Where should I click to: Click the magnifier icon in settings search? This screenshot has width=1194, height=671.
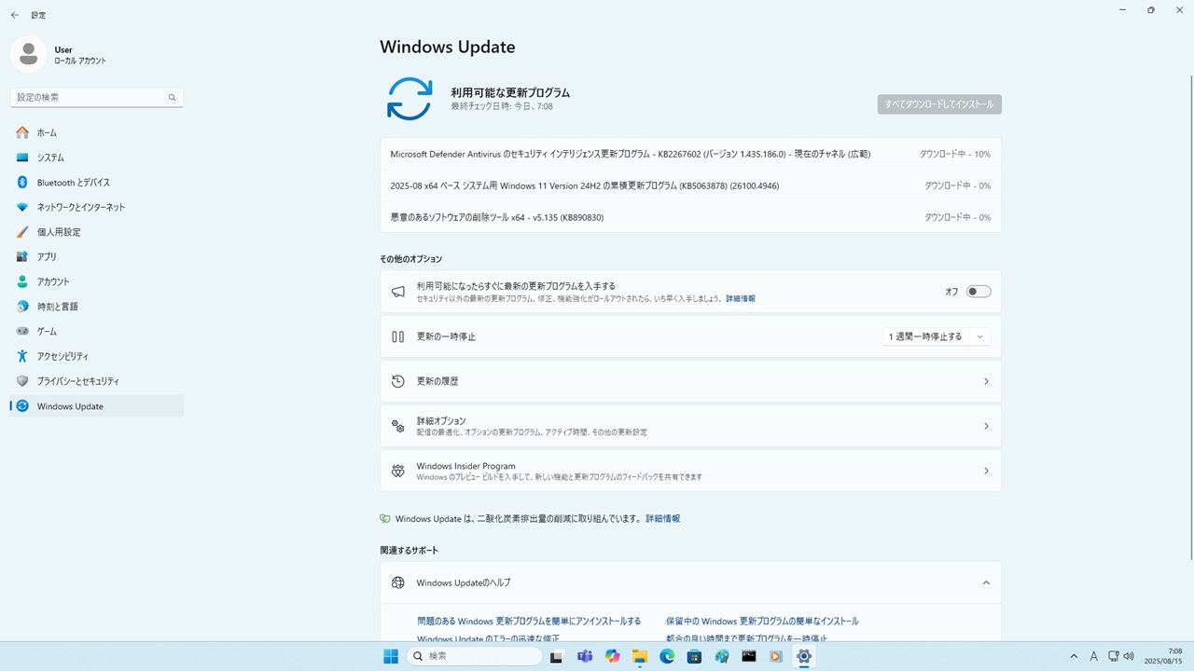[x=172, y=97]
